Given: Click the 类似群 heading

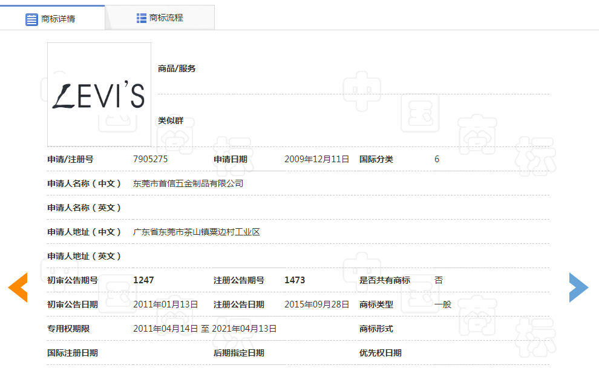Looking at the screenshot, I should (x=171, y=120).
